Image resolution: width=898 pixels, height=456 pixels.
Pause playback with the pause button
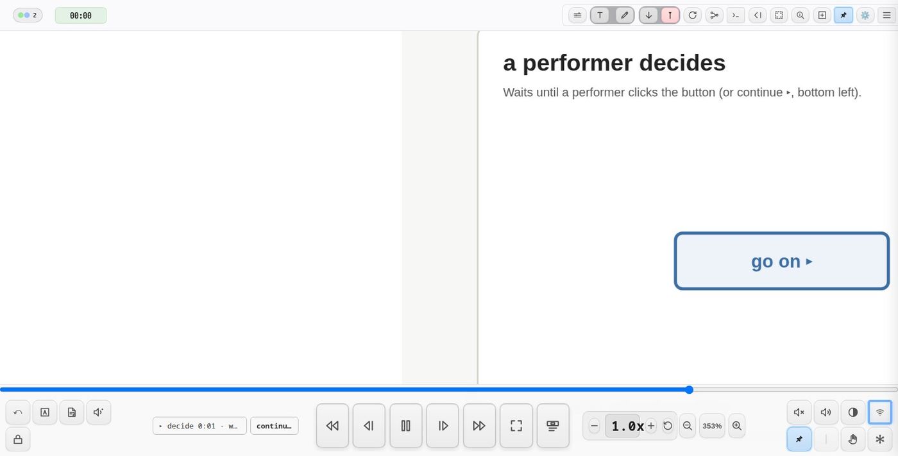click(x=406, y=425)
